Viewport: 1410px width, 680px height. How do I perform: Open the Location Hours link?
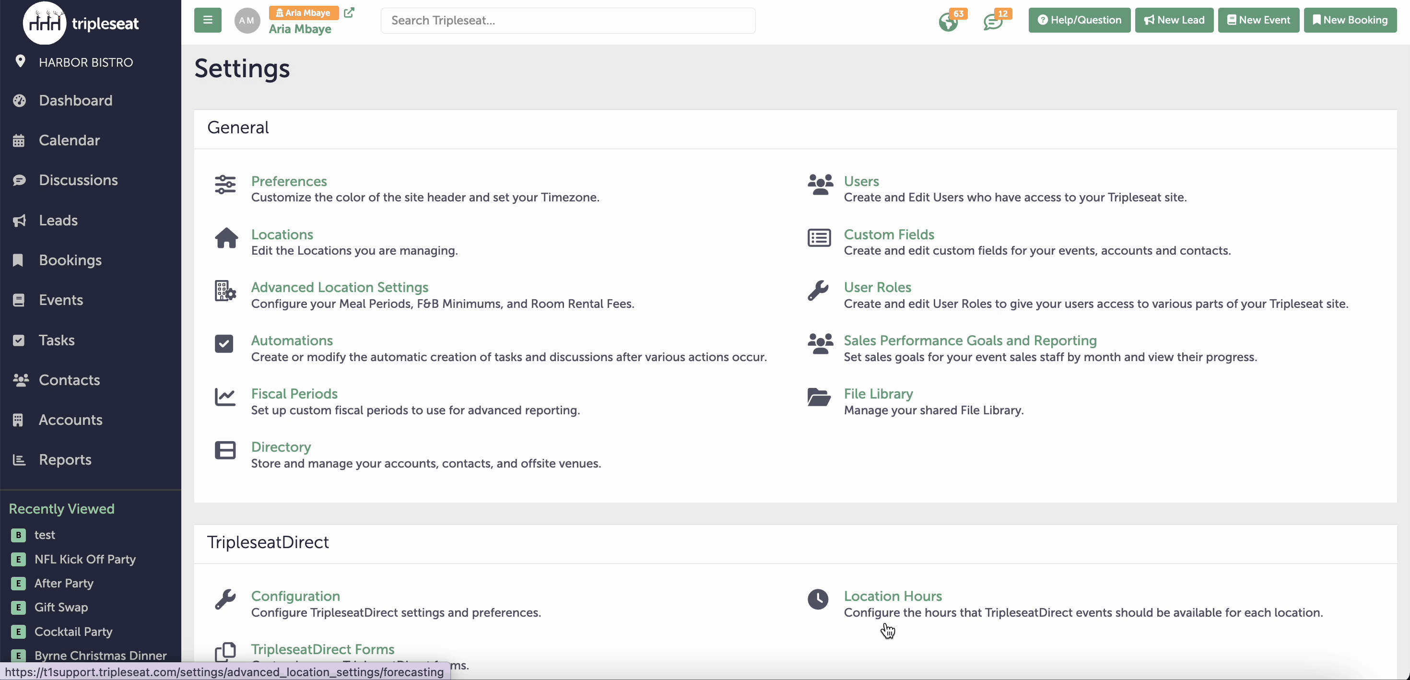892,596
